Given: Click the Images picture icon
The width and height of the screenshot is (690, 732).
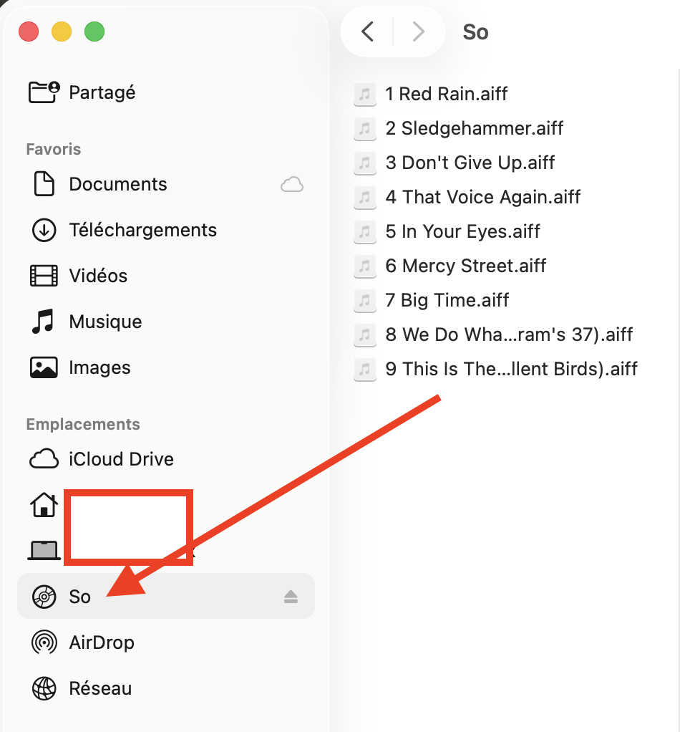Looking at the screenshot, I should coord(44,367).
